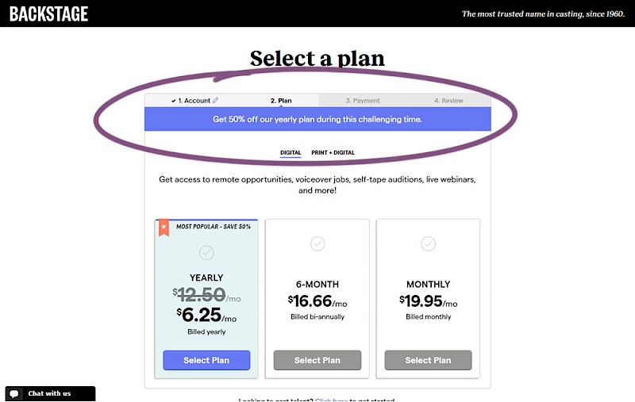Click the orange star ribbon badge
This screenshot has height=402, width=635.
(164, 227)
